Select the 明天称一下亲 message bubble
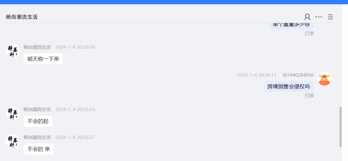 (43, 59)
